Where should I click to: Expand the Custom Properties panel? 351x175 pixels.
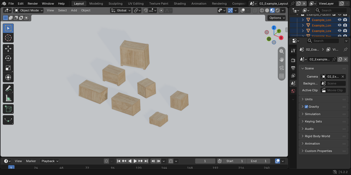[x=324, y=151]
